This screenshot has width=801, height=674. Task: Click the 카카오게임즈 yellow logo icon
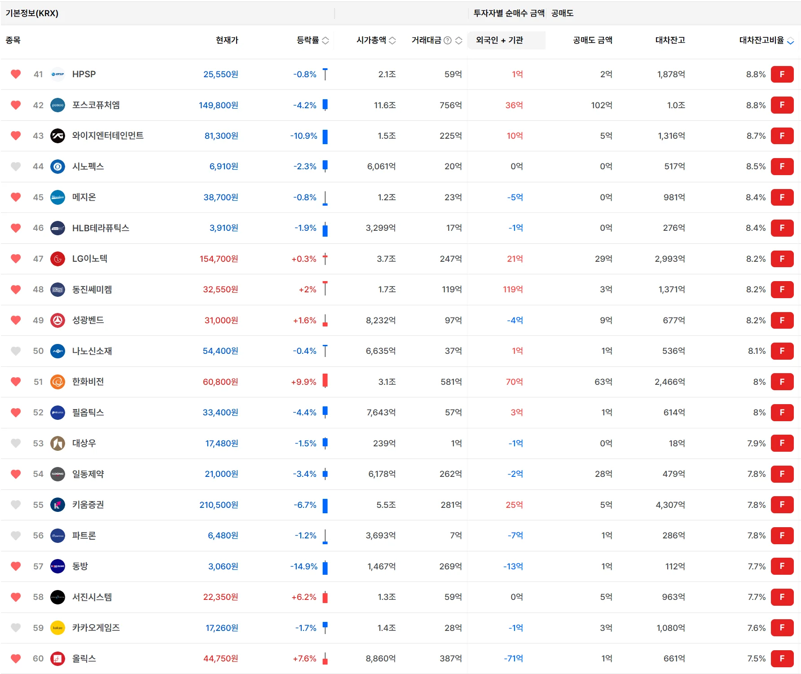pyautogui.click(x=57, y=628)
